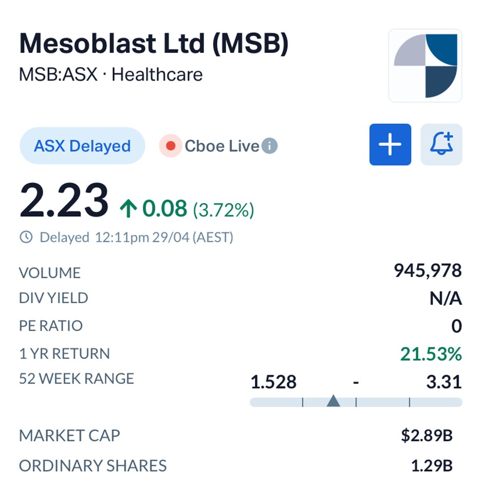This screenshot has width=481, height=501.
Task: Add MSB to watchlist with plus button
Action: (390, 145)
